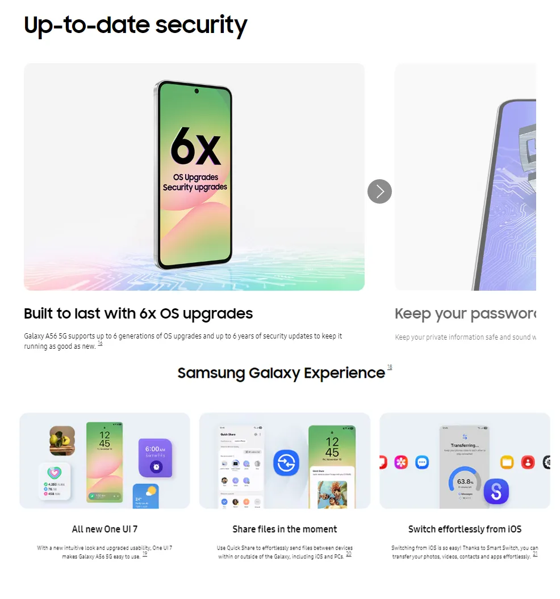This screenshot has height=599, width=560.
Task: Click the Smart Switch purple S icon
Action: pyautogui.click(x=496, y=491)
